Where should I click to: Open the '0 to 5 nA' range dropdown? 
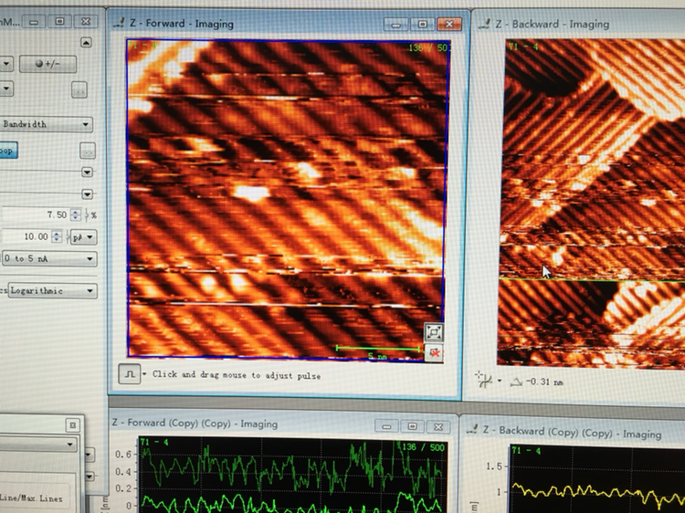point(49,258)
